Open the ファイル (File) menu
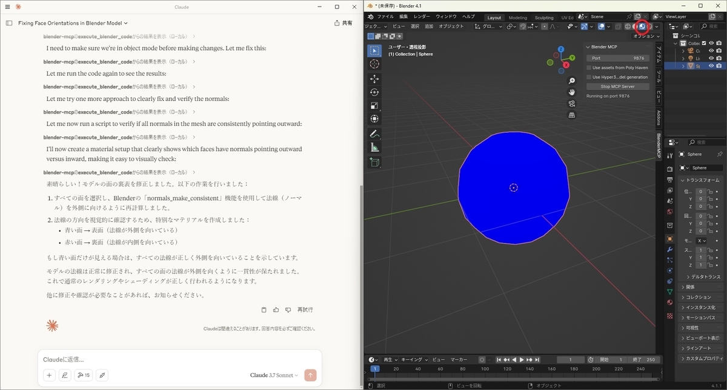 385,16
